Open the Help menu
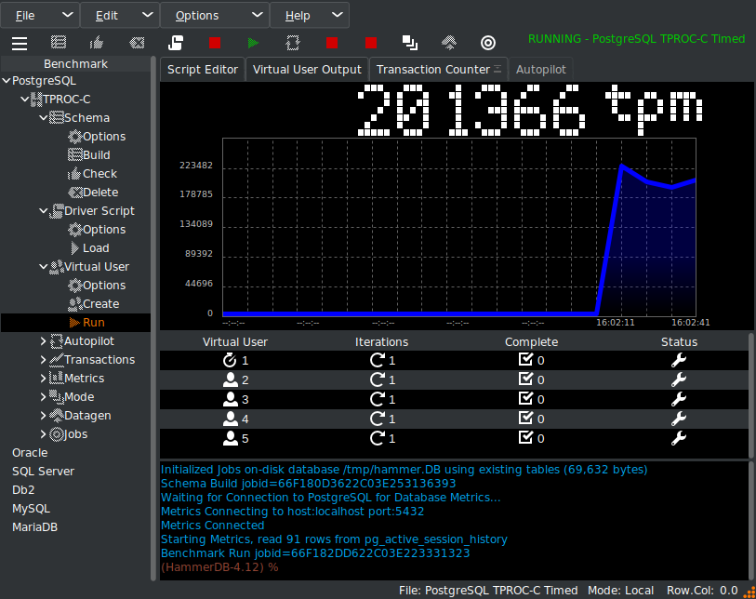The height and width of the screenshot is (599, 756). click(310, 16)
